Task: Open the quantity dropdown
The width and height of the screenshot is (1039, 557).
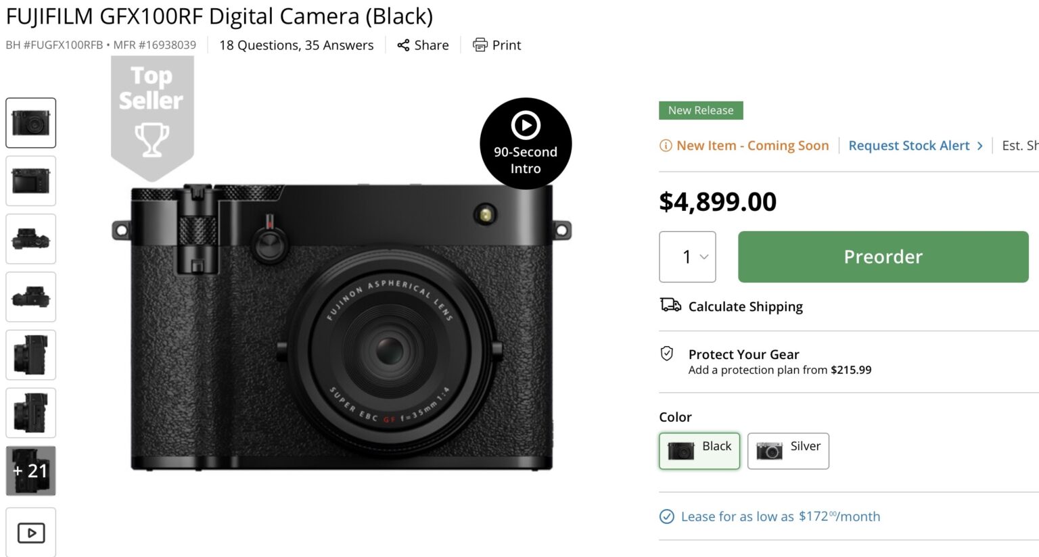Action: (x=687, y=257)
